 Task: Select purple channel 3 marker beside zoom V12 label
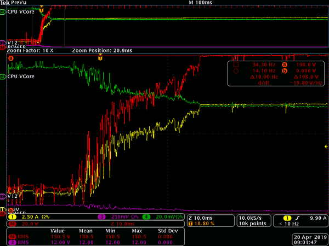point(3,196)
